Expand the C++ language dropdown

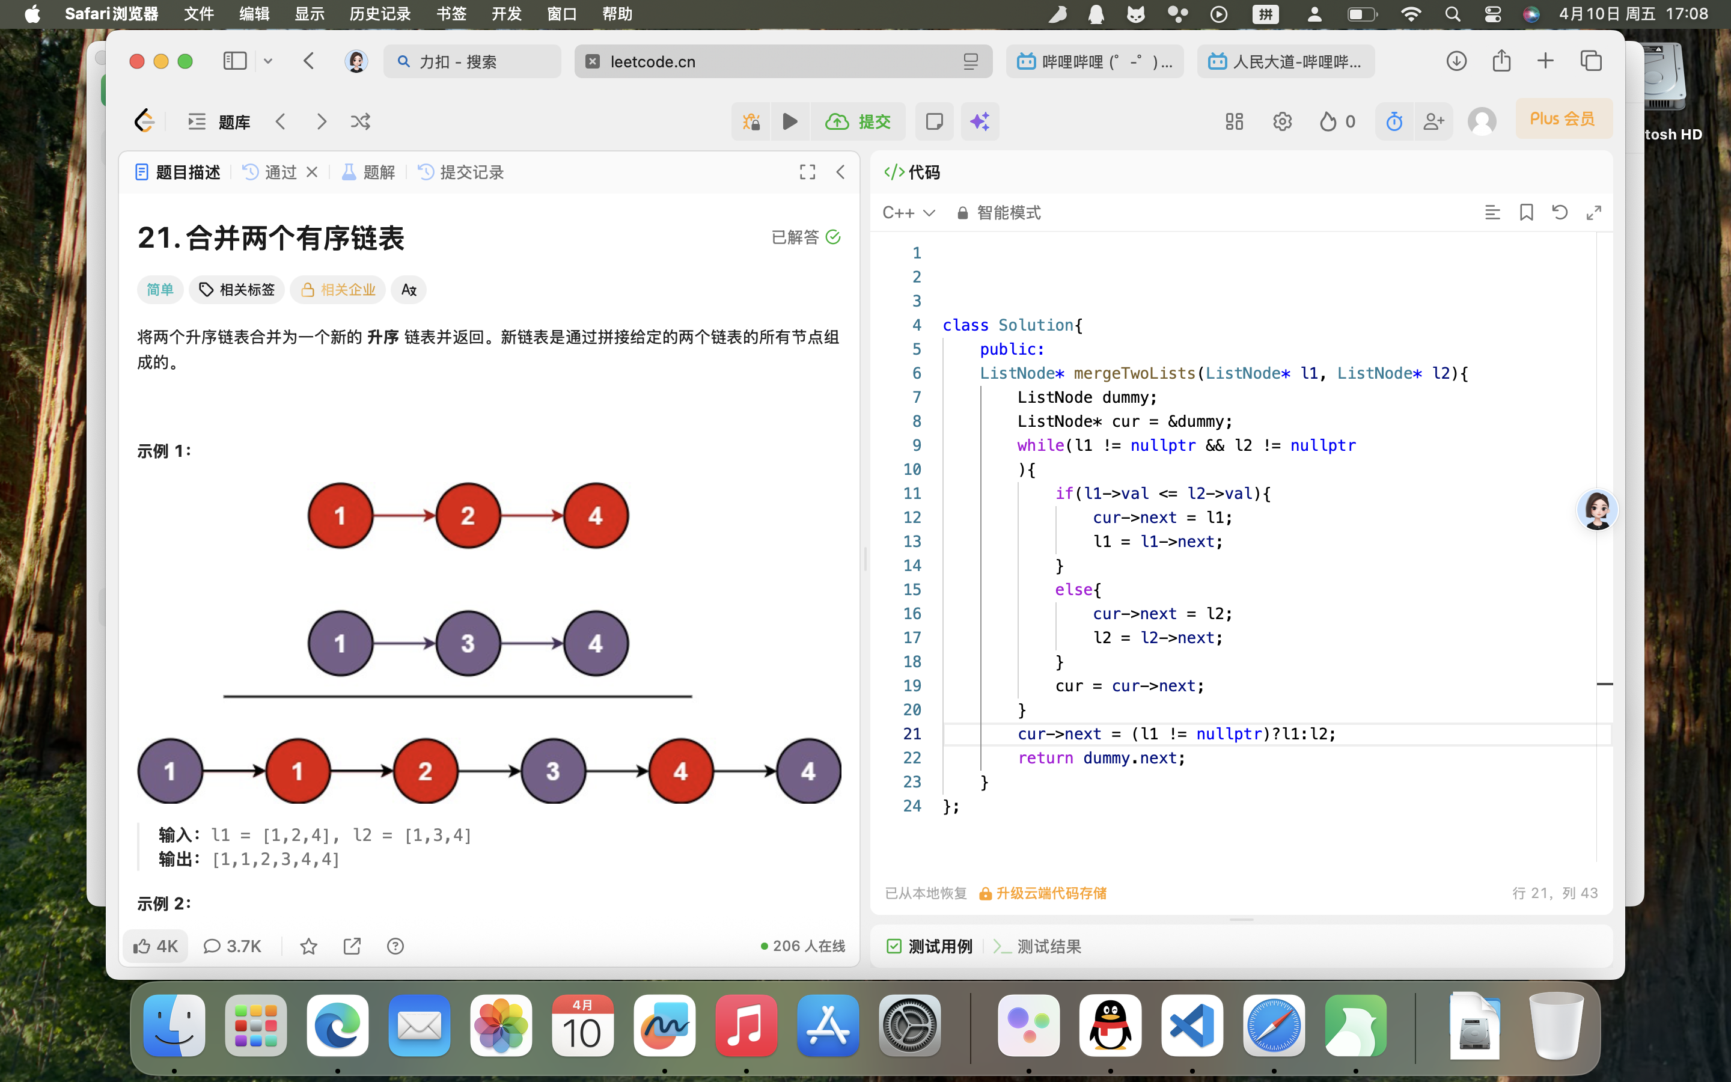tap(908, 213)
